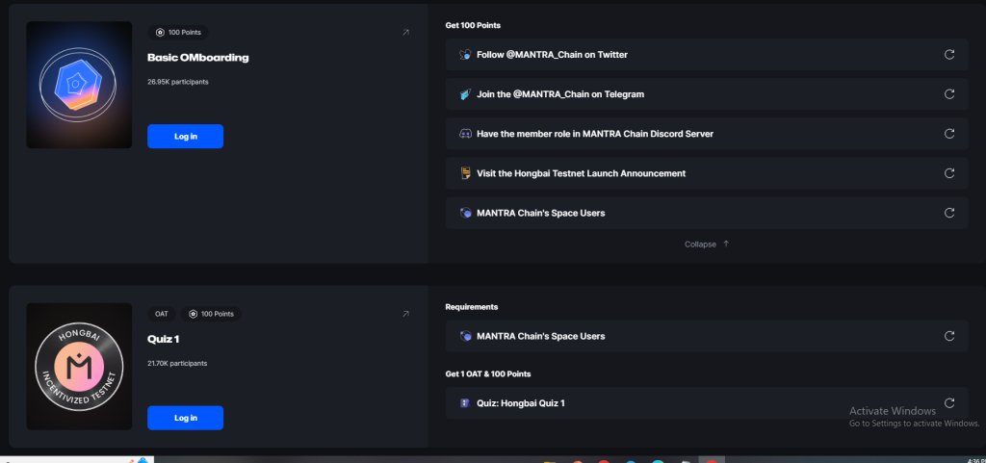Open the Follow @MANTRA_Chain on Twitter task
Screen dimensions: 986x463
click(x=707, y=55)
